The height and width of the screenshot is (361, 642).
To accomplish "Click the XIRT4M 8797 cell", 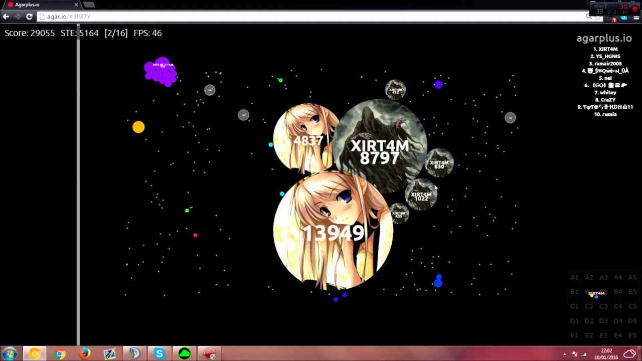I will [x=380, y=147].
